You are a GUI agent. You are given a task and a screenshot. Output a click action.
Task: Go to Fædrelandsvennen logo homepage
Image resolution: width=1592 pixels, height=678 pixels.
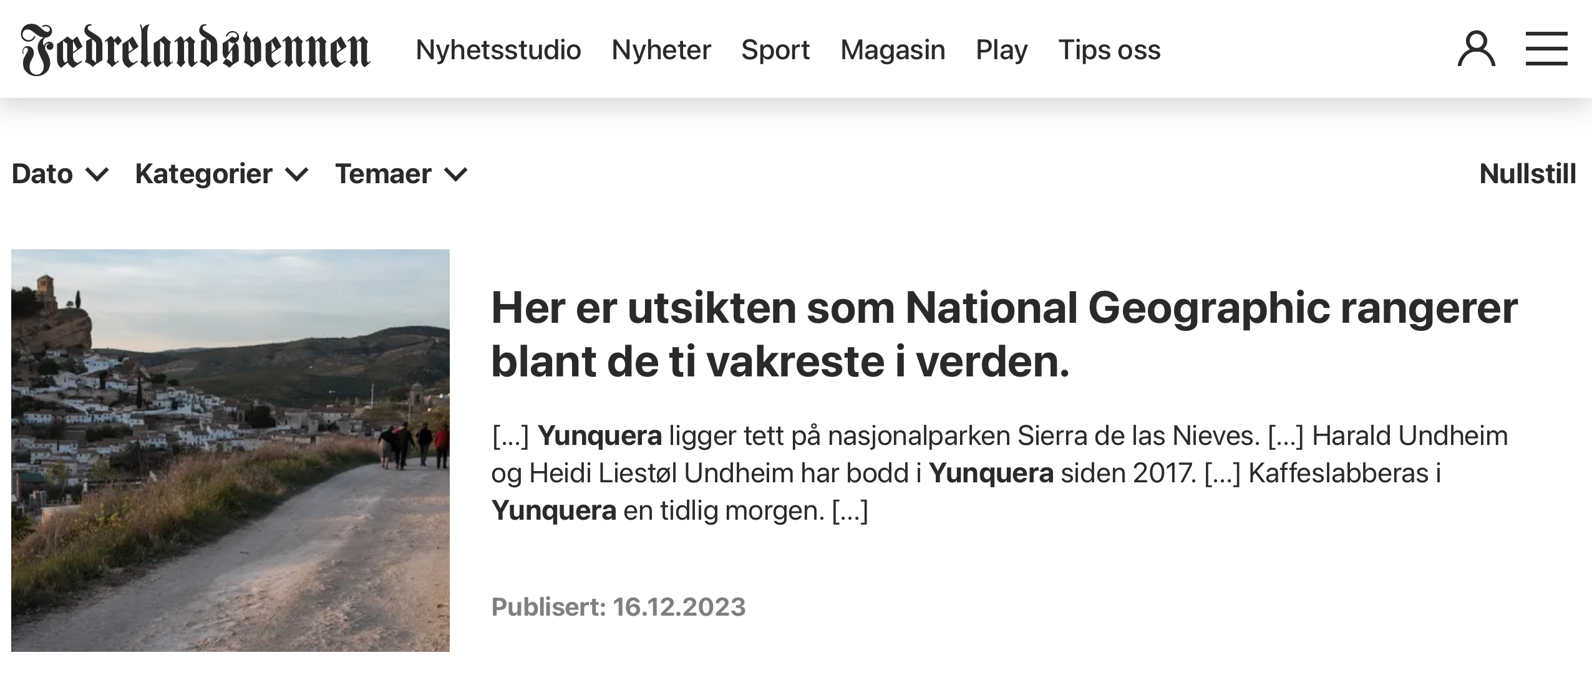196,50
